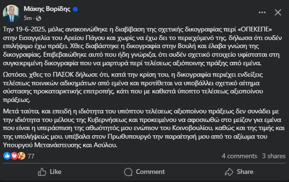Open the 4 comments link
Screen dimensions: 289x182
click(239, 156)
